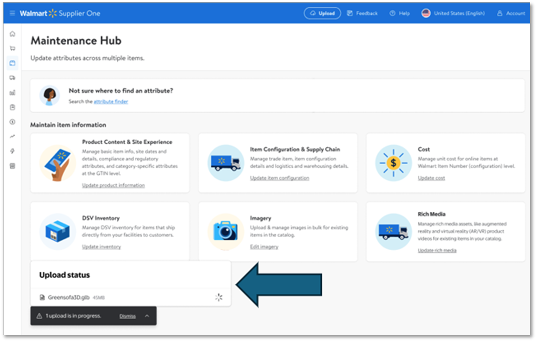This screenshot has width=537, height=342.
Task: Click the Maintenance Hub page heading
Action: [x=76, y=41]
